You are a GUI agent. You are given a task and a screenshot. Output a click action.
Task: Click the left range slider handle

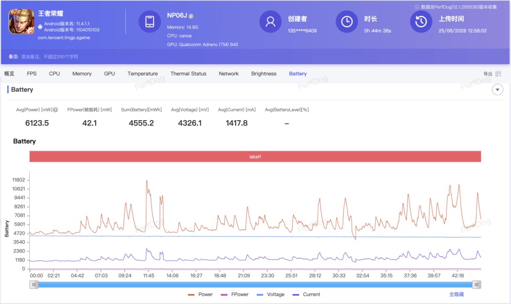pos(34,284)
